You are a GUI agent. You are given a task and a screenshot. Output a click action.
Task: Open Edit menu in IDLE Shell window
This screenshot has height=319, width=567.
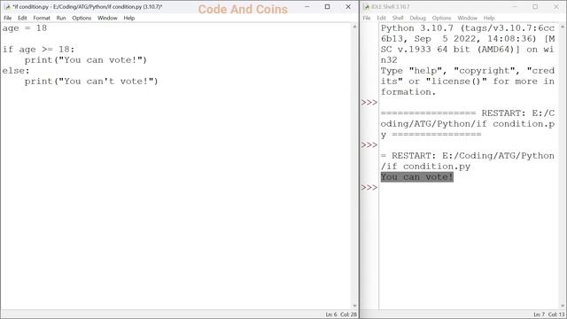381,18
